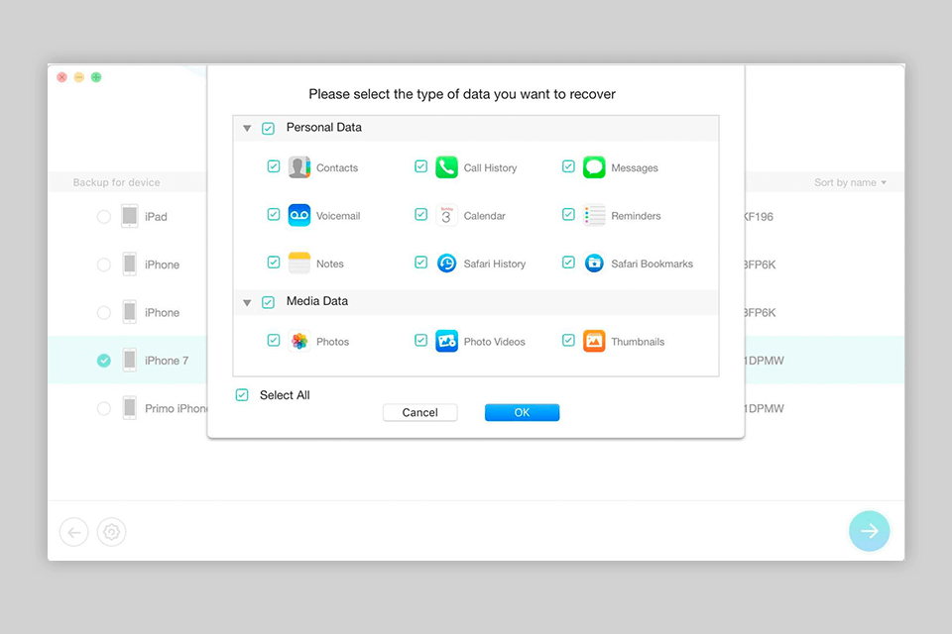Click the iPhone 7 device icon

click(129, 360)
